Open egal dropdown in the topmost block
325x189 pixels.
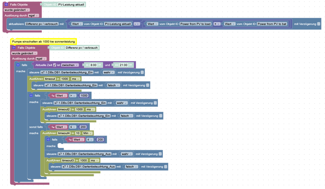(x=33, y=16)
